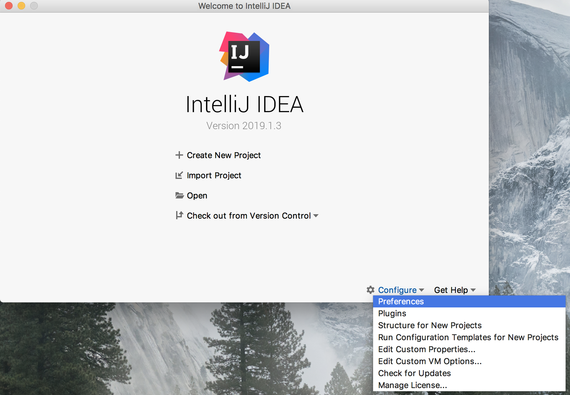The width and height of the screenshot is (570, 395).
Task: Select Edit Custom Properties...
Action: (469, 349)
